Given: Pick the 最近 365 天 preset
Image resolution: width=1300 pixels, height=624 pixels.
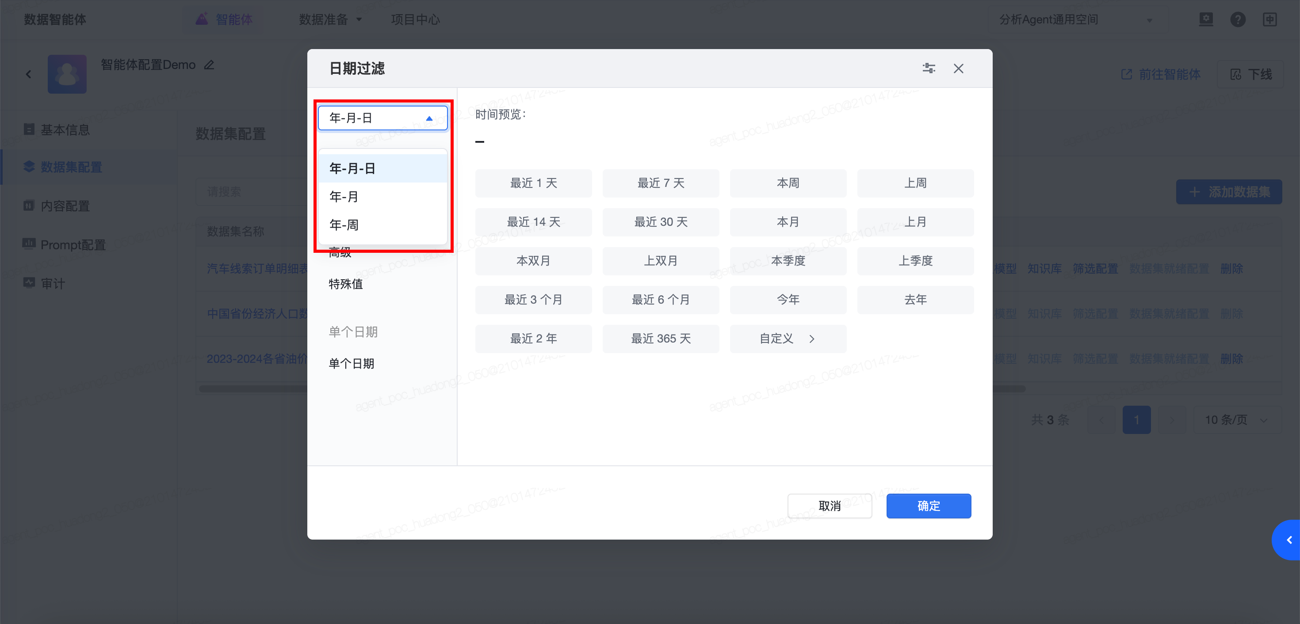Looking at the screenshot, I should pos(661,339).
